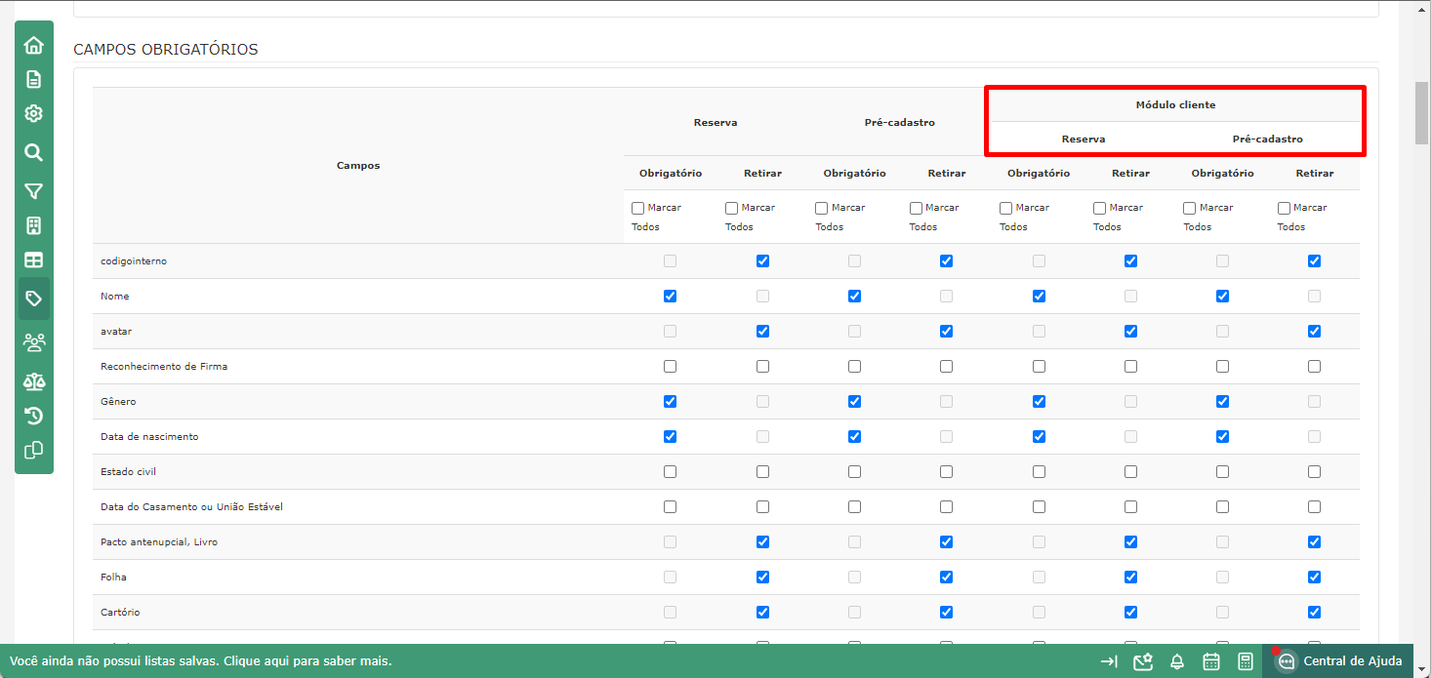Open the table grid icon in the sidebar
The image size is (1432, 678).
click(34, 260)
